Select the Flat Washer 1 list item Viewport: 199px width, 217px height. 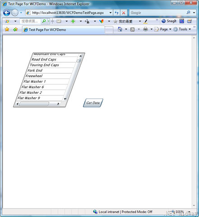pos(46,81)
